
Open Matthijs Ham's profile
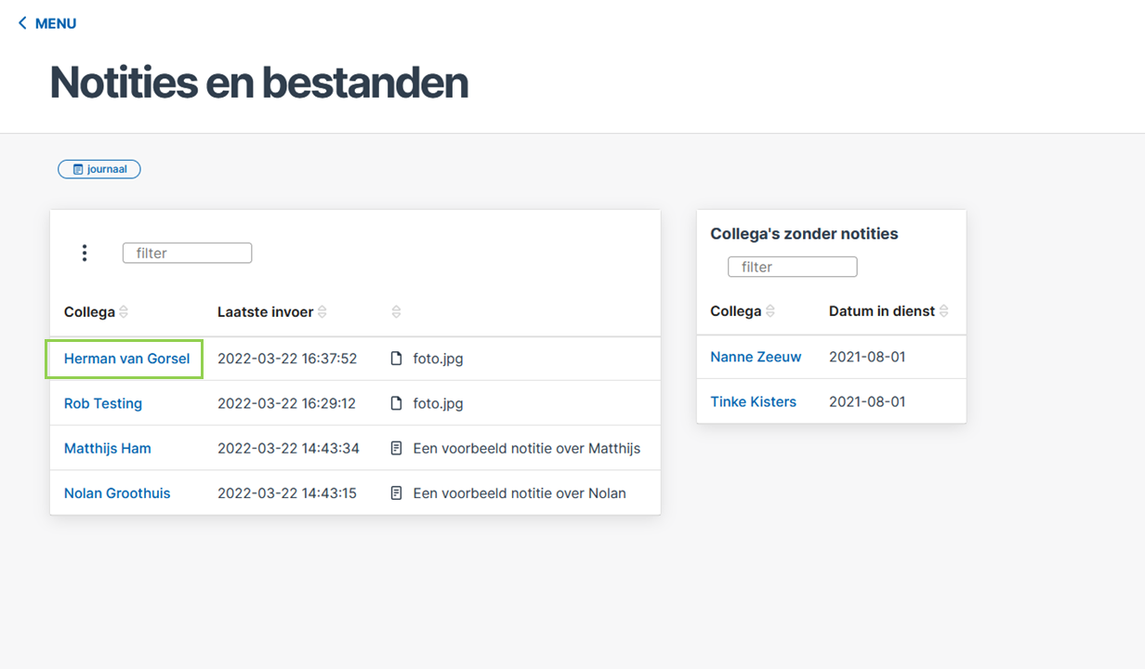tap(108, 448)
